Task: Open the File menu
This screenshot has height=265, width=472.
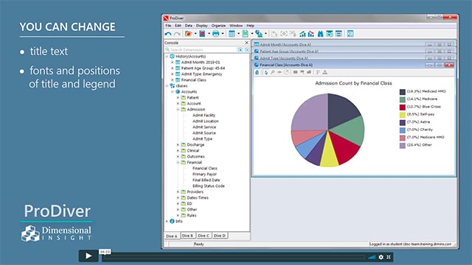Action: pyautogui.click(x=168, y=26)
